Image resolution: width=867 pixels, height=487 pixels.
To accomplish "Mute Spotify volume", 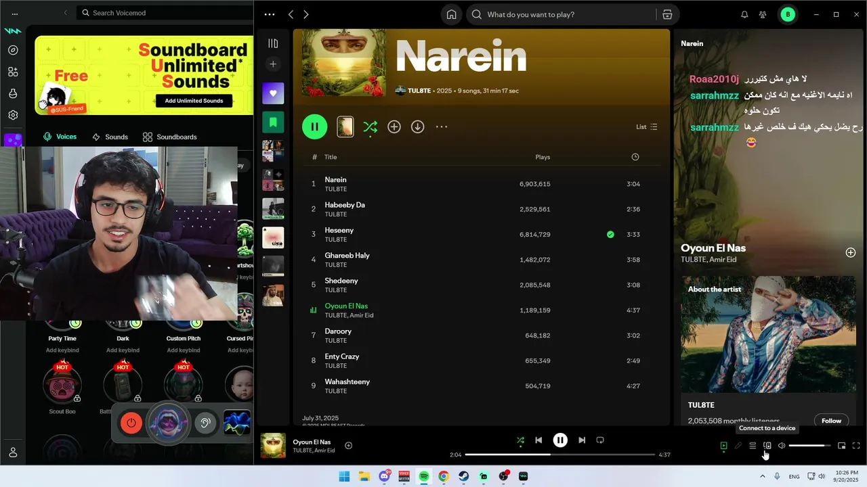I will point(782,446).
